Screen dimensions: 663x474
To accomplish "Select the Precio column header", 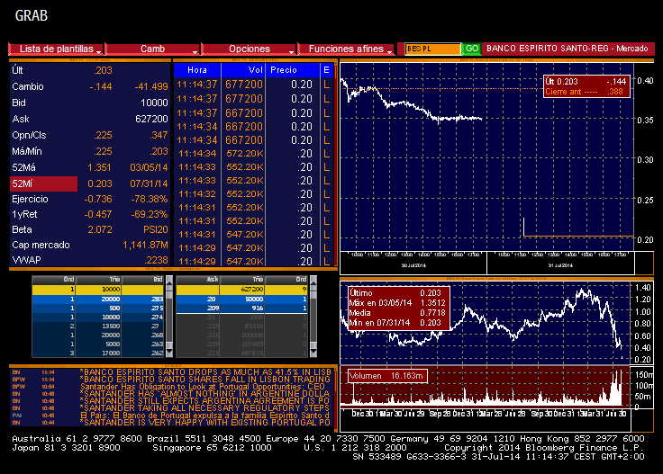I will point(293,70).
